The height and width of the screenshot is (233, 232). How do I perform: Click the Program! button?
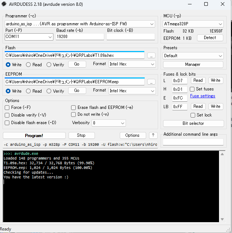point(34,136)
